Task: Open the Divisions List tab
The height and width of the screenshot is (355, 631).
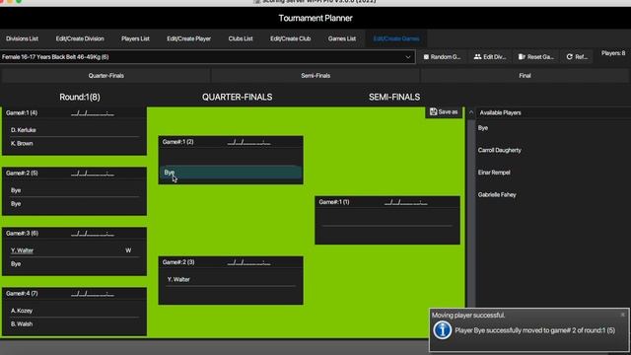Action: click(x=22, y=38)
